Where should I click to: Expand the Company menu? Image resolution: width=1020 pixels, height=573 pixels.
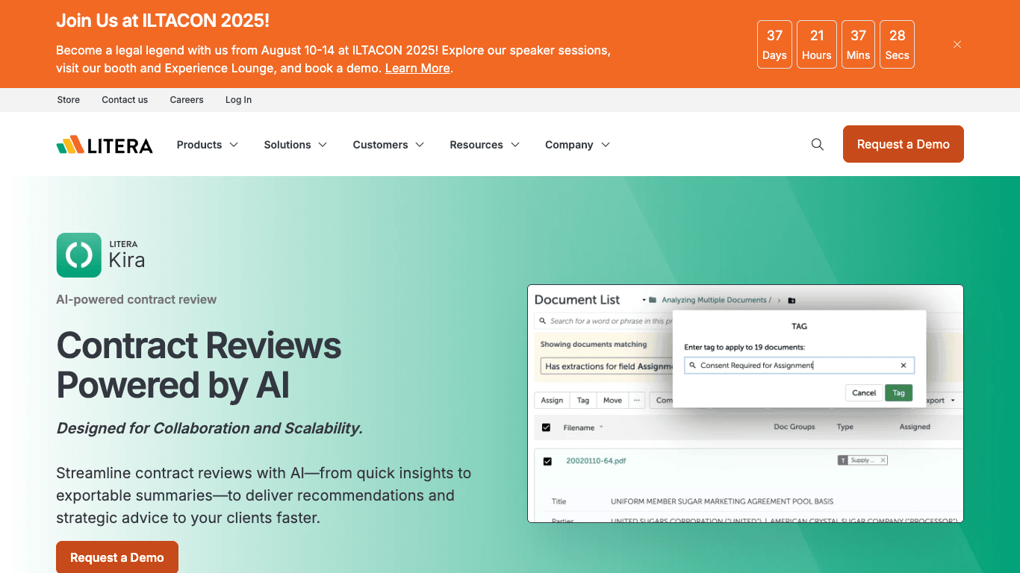[x=578, y=145]
